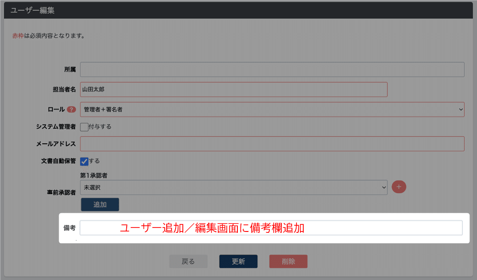The height and width of the screenshot is (280, 477).
Task: Click the 第1承認者 label text
Action: point(94,175)
